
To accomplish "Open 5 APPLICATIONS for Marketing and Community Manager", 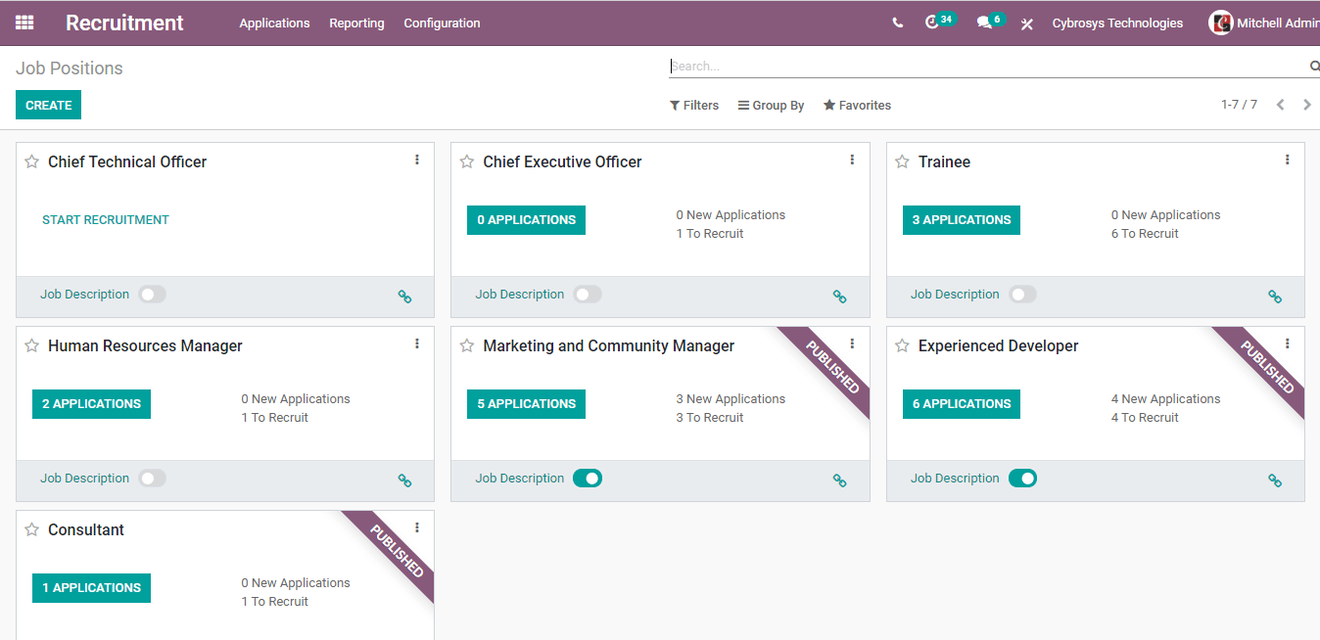I will tap(526, 404).
